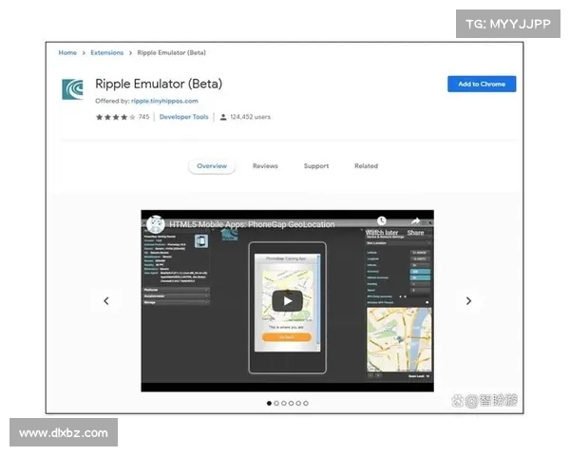The image size is (570, 456).
Task: Select the first carousel dot
Action: 269,403
